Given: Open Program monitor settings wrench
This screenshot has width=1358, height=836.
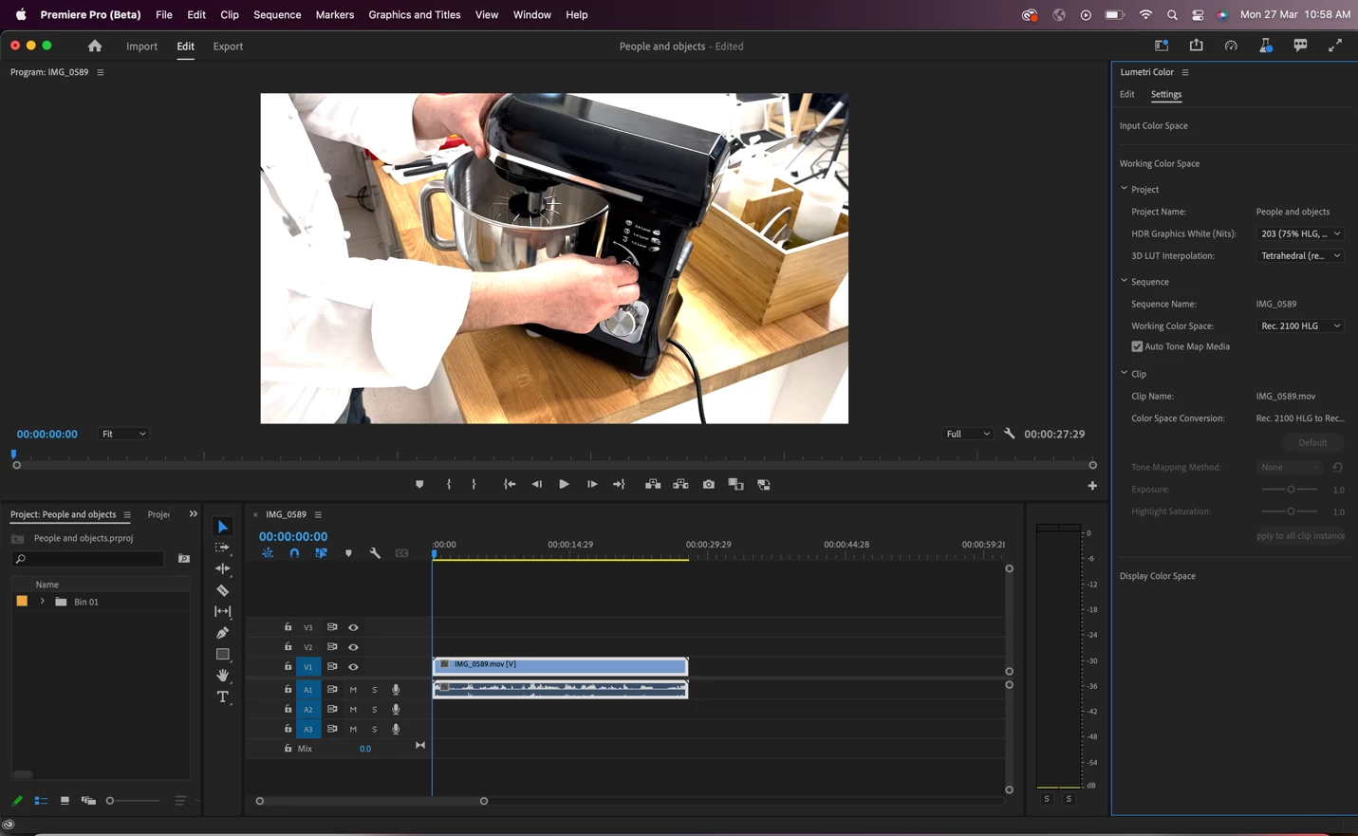Looking at the screenshot, I should coord(1010,434).
